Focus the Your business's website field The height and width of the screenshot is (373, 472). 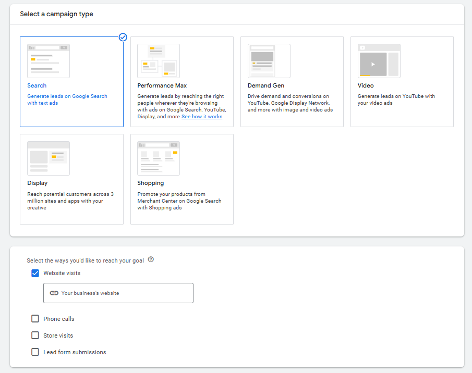click(x=125, y=293)
